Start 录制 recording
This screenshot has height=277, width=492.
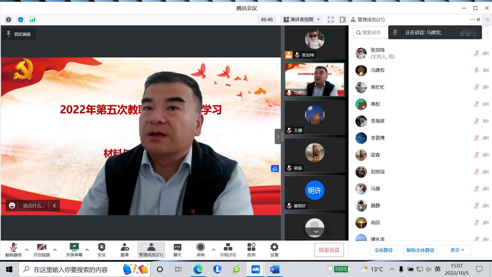tap(200, 250)
